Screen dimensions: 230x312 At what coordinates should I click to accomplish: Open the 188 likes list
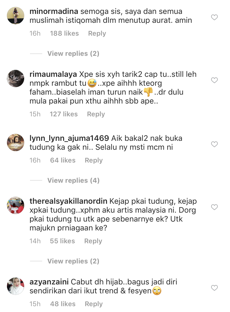64,33
